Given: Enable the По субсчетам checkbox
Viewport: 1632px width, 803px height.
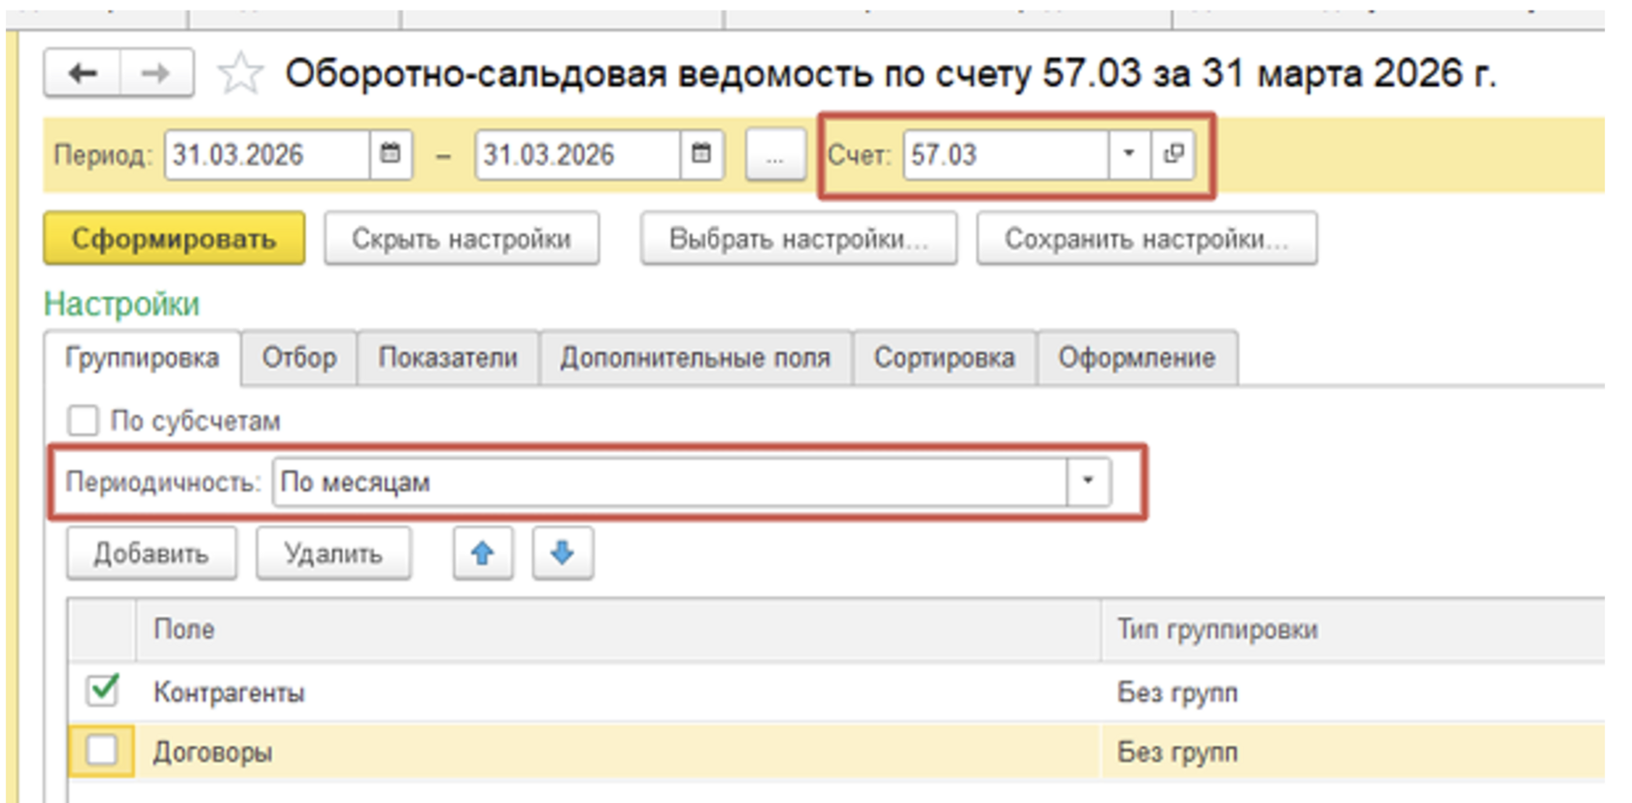Looking at the screenshot, I should (x=84, y=421).
